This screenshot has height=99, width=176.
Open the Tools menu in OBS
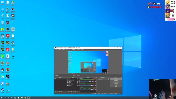(x=78, y=50)
